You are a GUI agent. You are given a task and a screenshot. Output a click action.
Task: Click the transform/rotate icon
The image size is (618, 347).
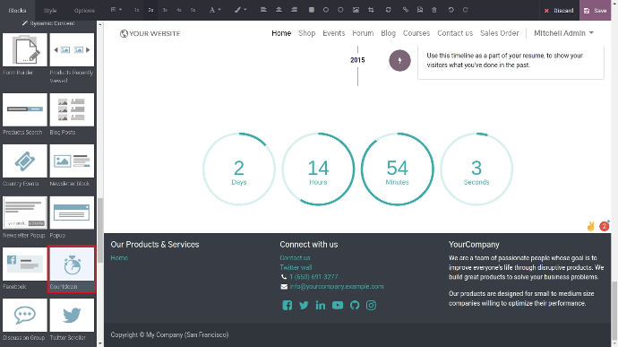tap(388, 10)
